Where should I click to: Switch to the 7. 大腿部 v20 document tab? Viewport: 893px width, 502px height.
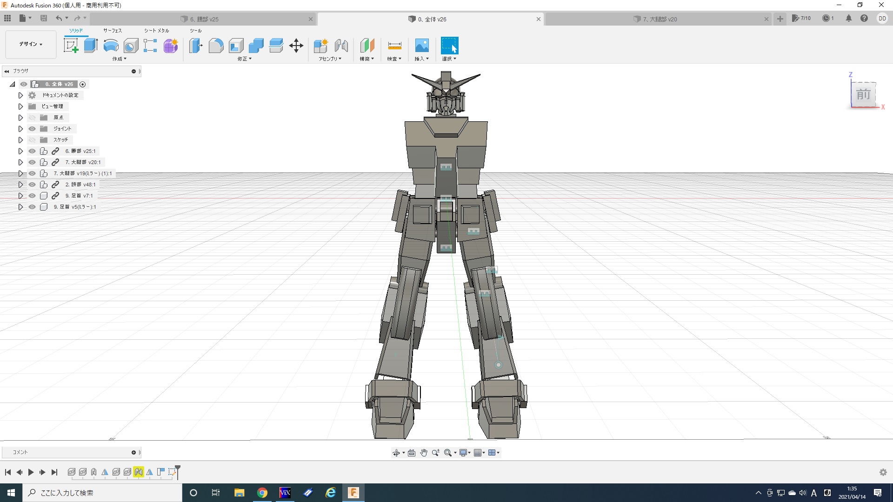pos(660,19)
